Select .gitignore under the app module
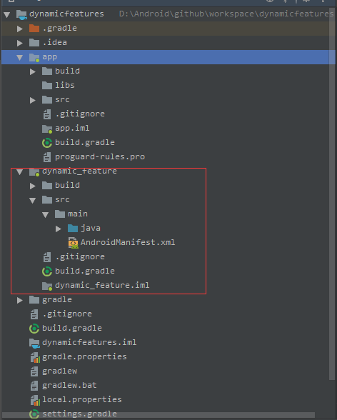Image resolution: width=337 pixels, height=420 pixels. tap(80, 114)
